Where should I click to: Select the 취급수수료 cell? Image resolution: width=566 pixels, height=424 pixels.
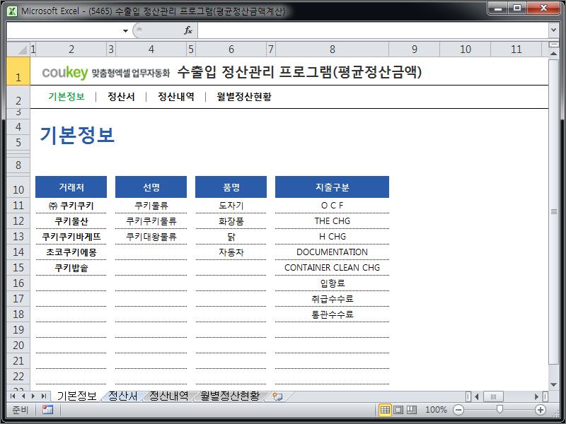(332, 298)
